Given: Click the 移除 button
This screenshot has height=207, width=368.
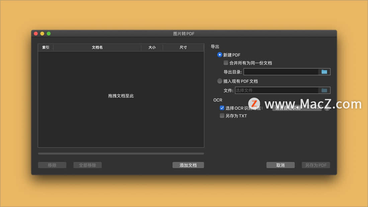Looking at the screenshot, I should [52, 165].
